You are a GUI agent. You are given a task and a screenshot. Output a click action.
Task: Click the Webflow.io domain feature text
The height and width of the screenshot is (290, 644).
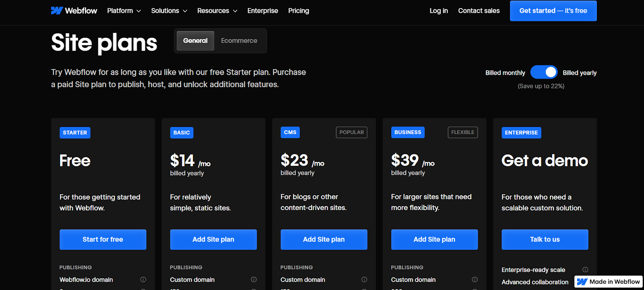pos(86,280)
